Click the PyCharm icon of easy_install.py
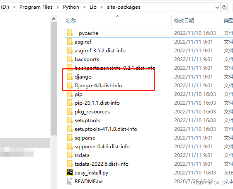The image size is (233, 189). (x=70, y=172)
